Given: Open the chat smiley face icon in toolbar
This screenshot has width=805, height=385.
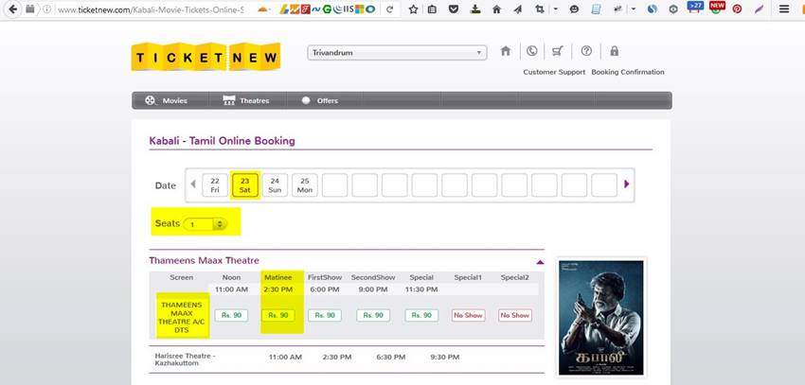Looking at the screenshot, I should [x=575, y=9].
